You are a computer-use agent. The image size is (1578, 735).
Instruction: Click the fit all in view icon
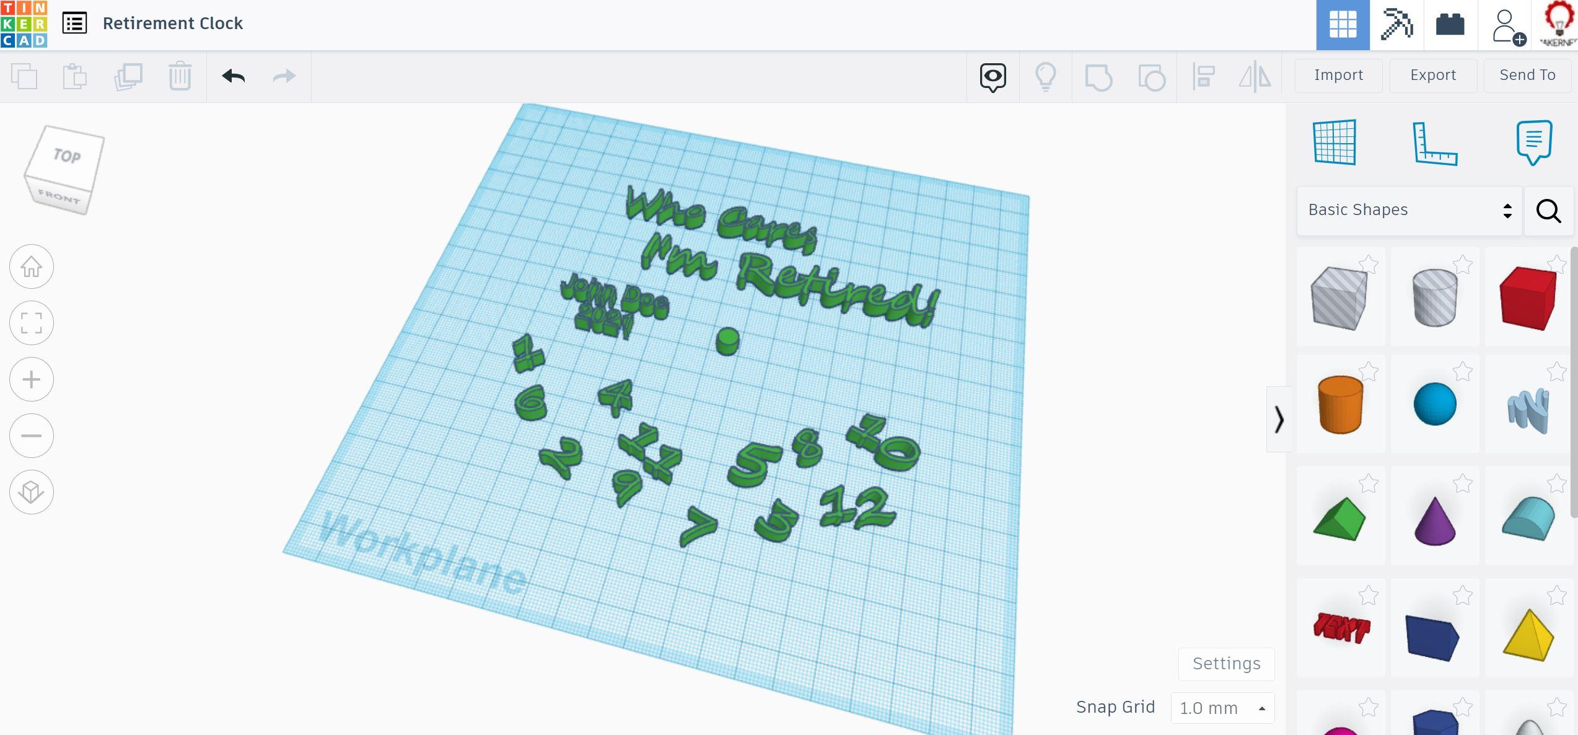point(32,323)
